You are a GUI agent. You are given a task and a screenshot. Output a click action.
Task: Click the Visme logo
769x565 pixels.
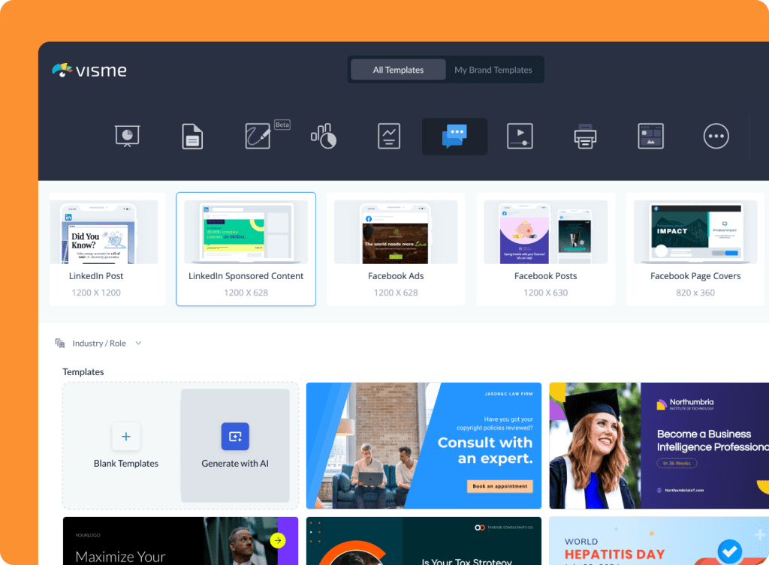coord(89,70)
